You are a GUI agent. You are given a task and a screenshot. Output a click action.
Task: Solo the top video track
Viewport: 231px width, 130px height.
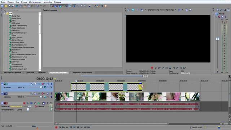[x=51, y=84]
